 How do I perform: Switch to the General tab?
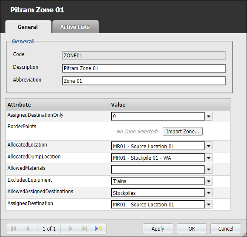click(28, 27)
